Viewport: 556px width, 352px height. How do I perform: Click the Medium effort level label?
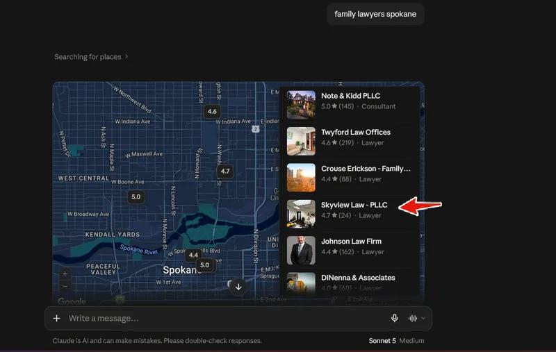411,341
